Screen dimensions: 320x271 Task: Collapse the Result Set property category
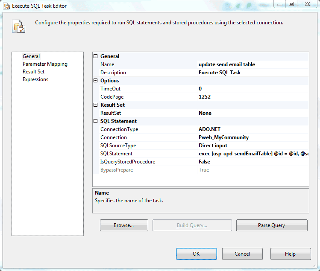point(96,105)
